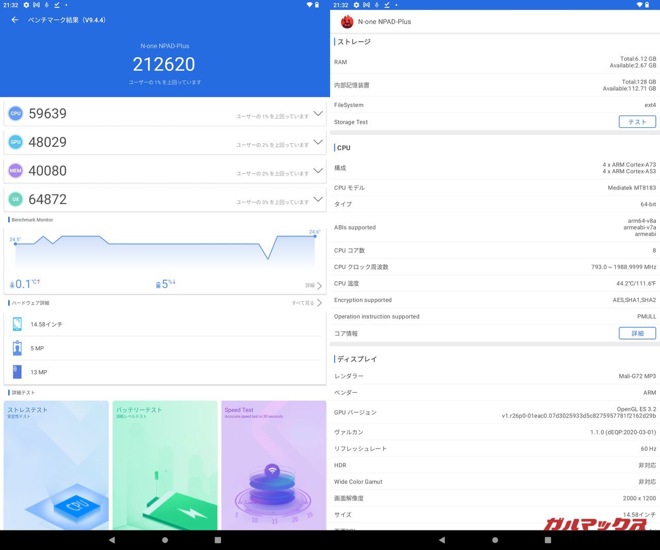Image resolution: width=660 pixels, height=550 pixels.
Task: Expand the CPU score 59639 details
Action: pos(318,113)
